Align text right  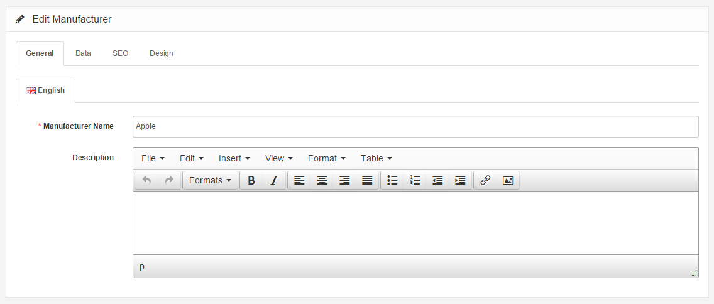(344, 181)
